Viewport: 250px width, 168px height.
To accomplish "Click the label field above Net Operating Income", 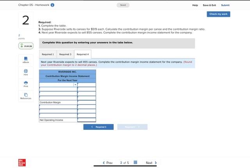I will click(58, 115).
